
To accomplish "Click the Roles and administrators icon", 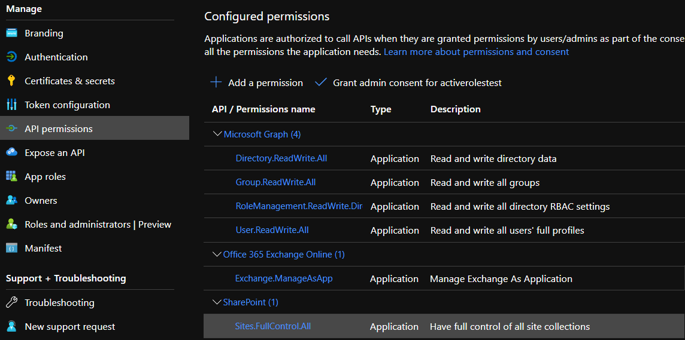I will click(x=12, y=225).
